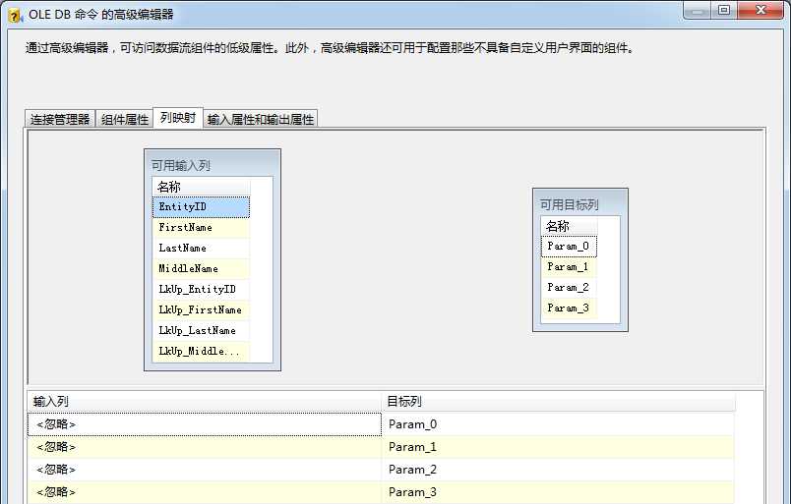Select the 列映射 tab

click(177, 118)
